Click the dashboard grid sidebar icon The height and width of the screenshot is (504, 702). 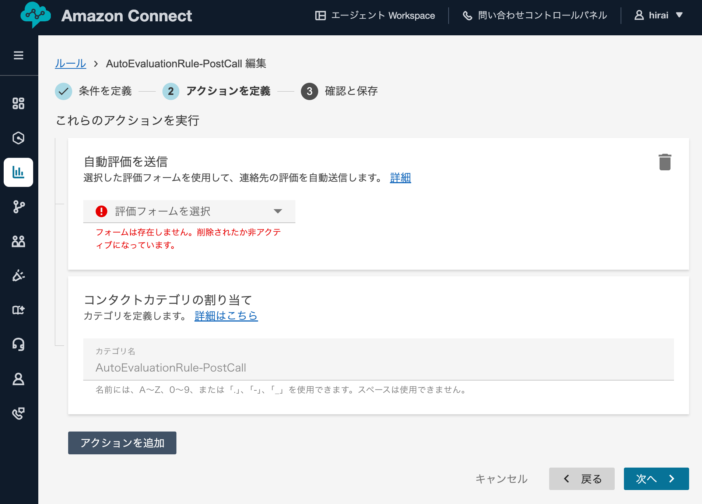18,103
